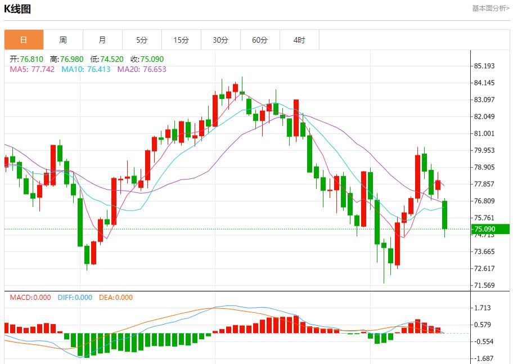The image size is (513, 364).
Task: Click the K线图 title heading
Action: [17, 9]
